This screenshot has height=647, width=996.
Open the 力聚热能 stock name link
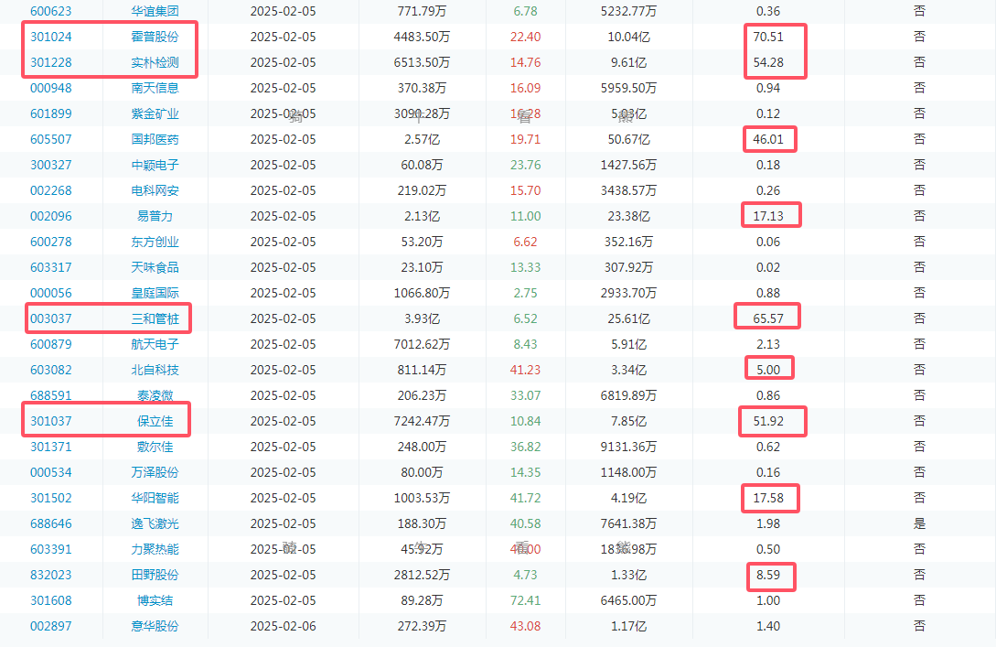point(155,549)
